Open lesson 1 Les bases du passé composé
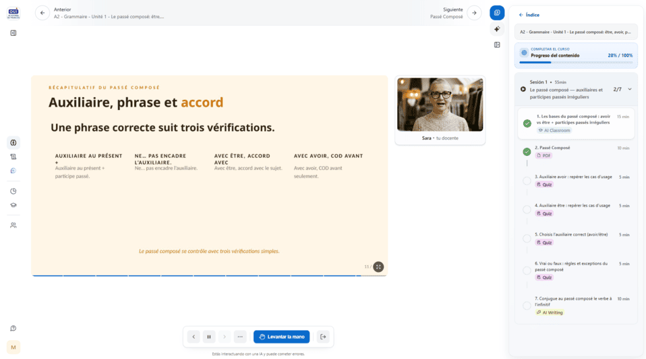 576,123
